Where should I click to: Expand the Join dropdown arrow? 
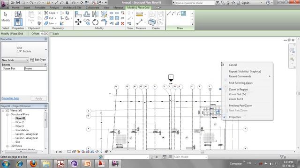tap(56, 23)
